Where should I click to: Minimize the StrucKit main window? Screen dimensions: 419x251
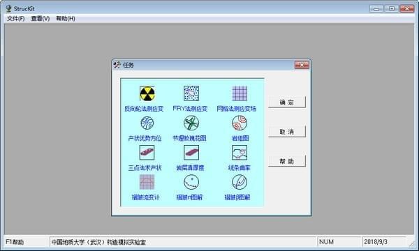pyautogui.click(x=376, y=9)
